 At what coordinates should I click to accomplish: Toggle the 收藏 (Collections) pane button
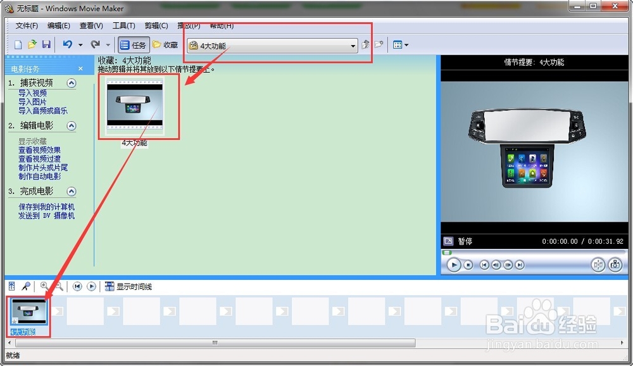165,45
